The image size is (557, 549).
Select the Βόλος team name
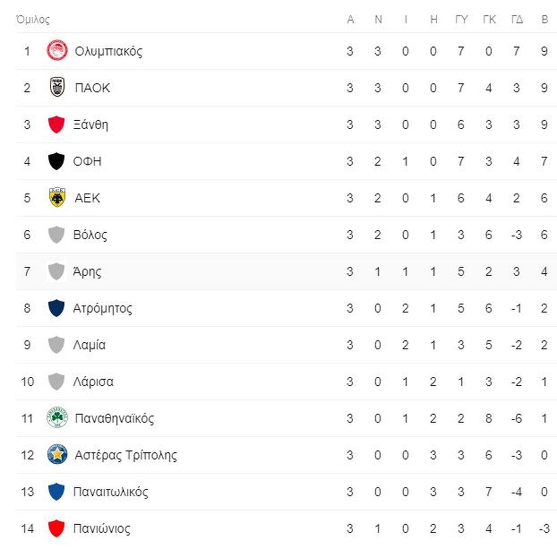(x=90, y=235)
